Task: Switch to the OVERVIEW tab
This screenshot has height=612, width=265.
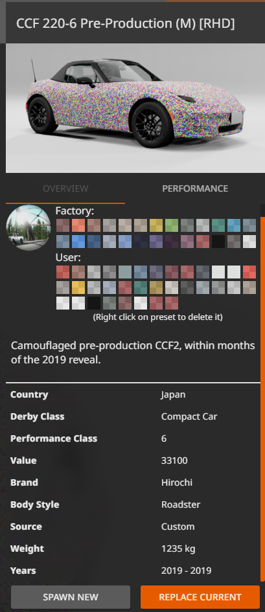Action: tap(65, 188)
